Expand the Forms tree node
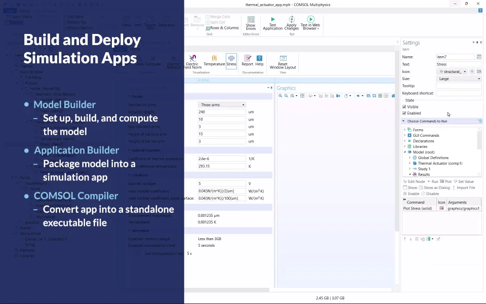The width and height of the screenshot is (486, 304). (x=405, y=130)
